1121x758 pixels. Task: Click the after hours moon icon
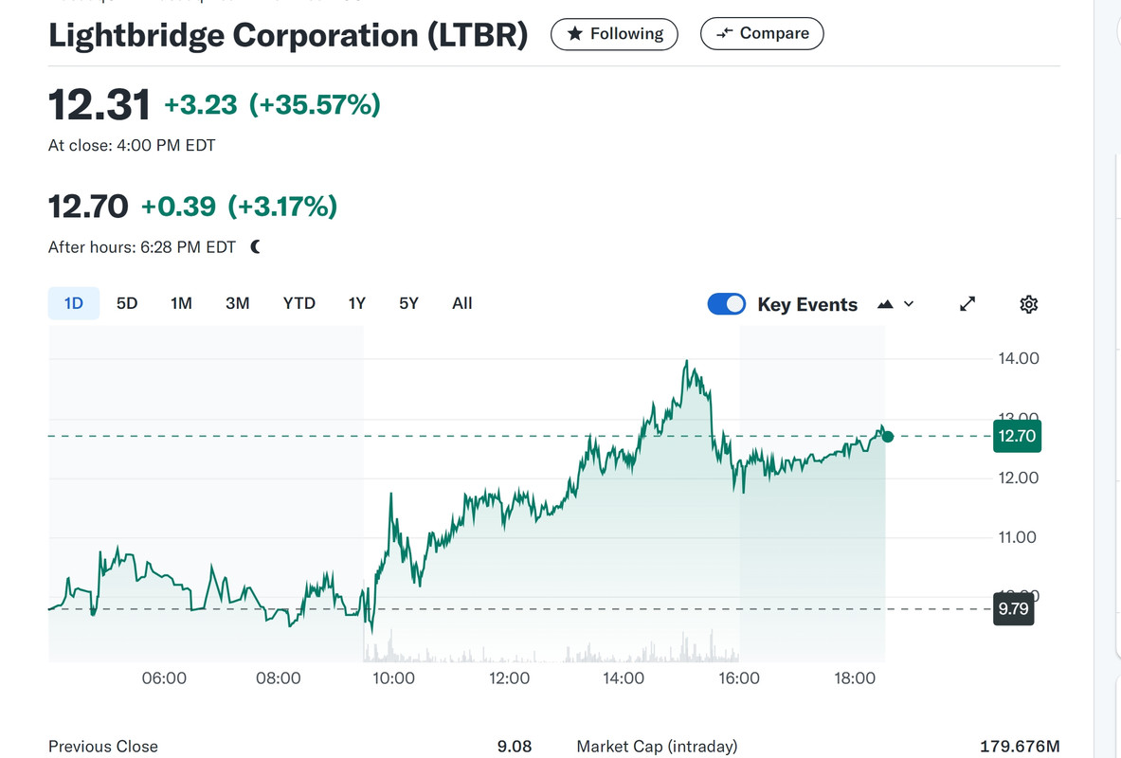point(255,246)
